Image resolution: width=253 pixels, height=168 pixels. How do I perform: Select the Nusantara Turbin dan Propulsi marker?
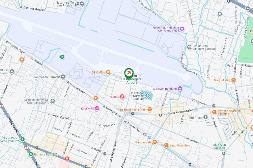point(82,4)
